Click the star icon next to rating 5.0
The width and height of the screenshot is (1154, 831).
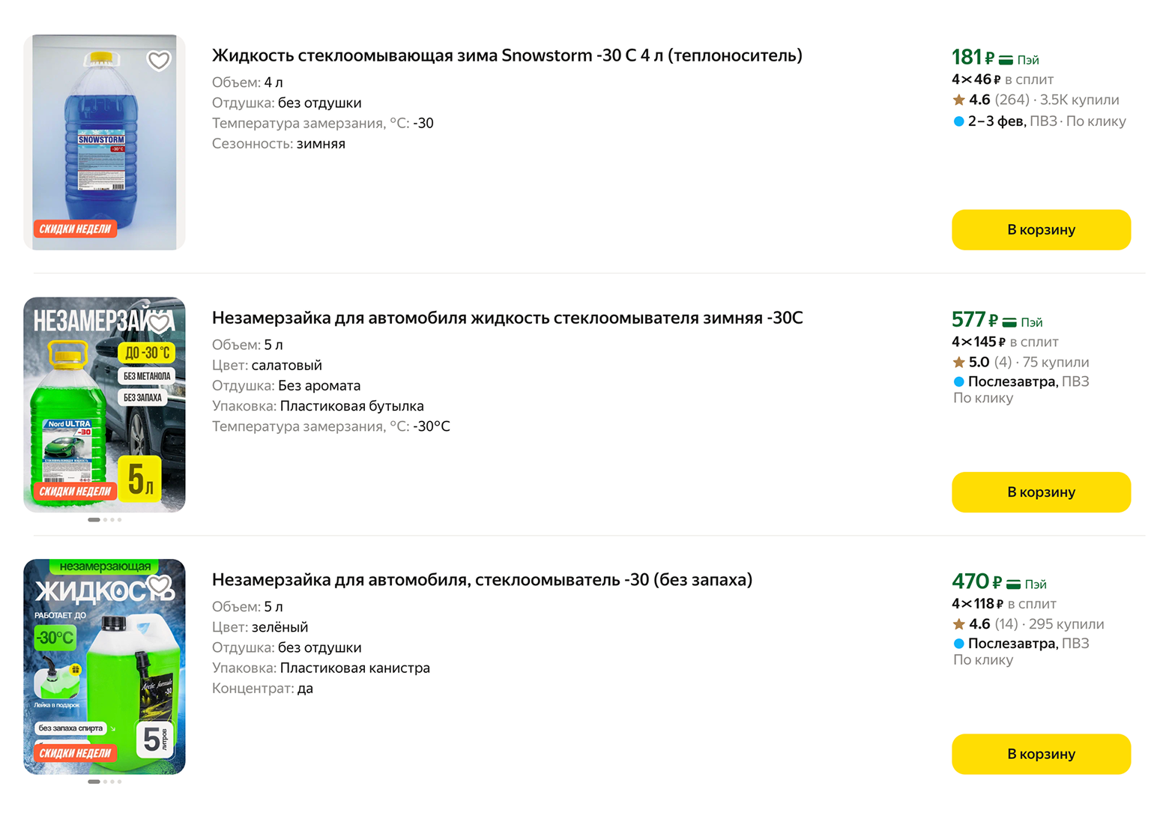(x=958, y=362)
